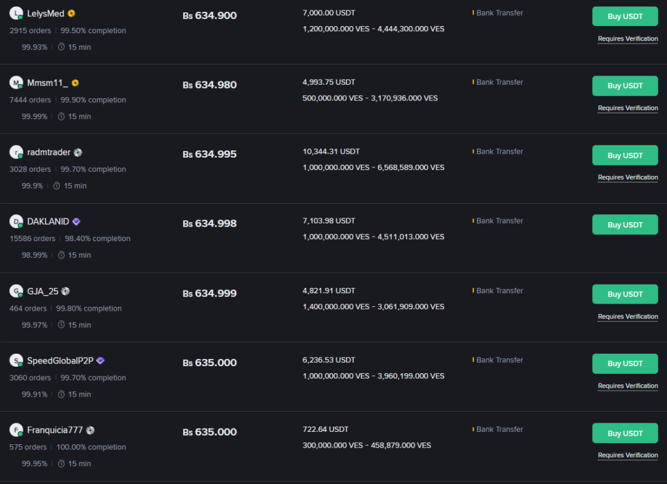
Task: Open the radmtrader merchant profile name
Action: 49,152
